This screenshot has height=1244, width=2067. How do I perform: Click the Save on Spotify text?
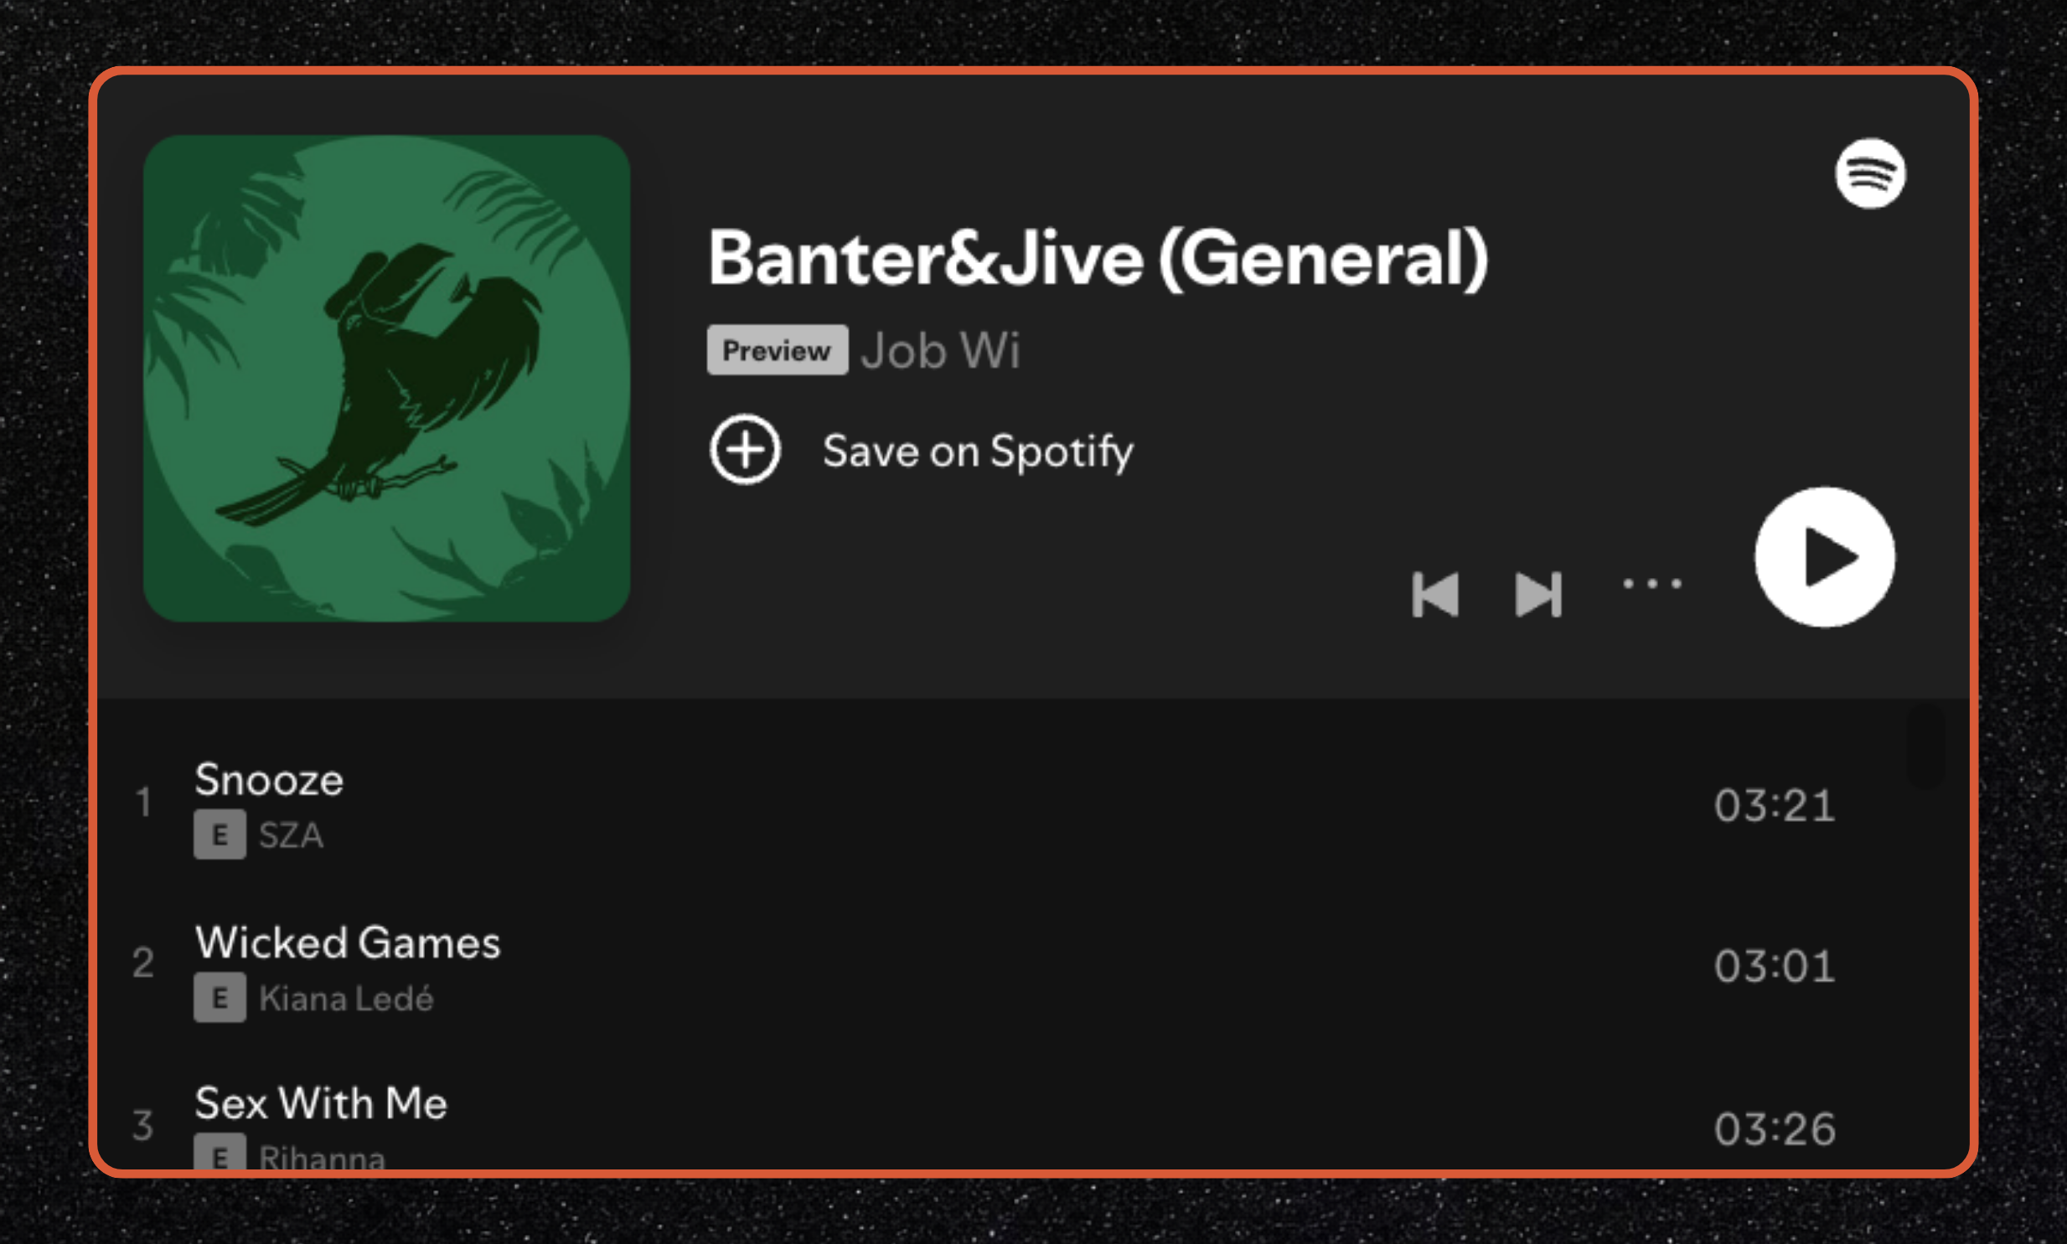coord(977,452)
